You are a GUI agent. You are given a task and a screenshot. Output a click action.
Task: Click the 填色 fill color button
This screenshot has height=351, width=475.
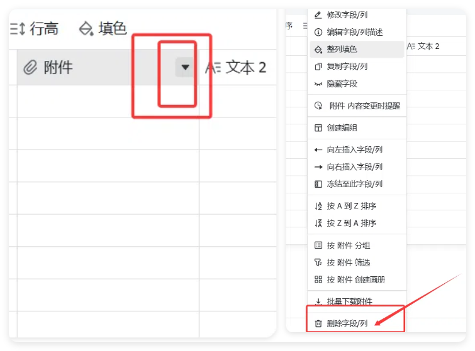point(103,29)
